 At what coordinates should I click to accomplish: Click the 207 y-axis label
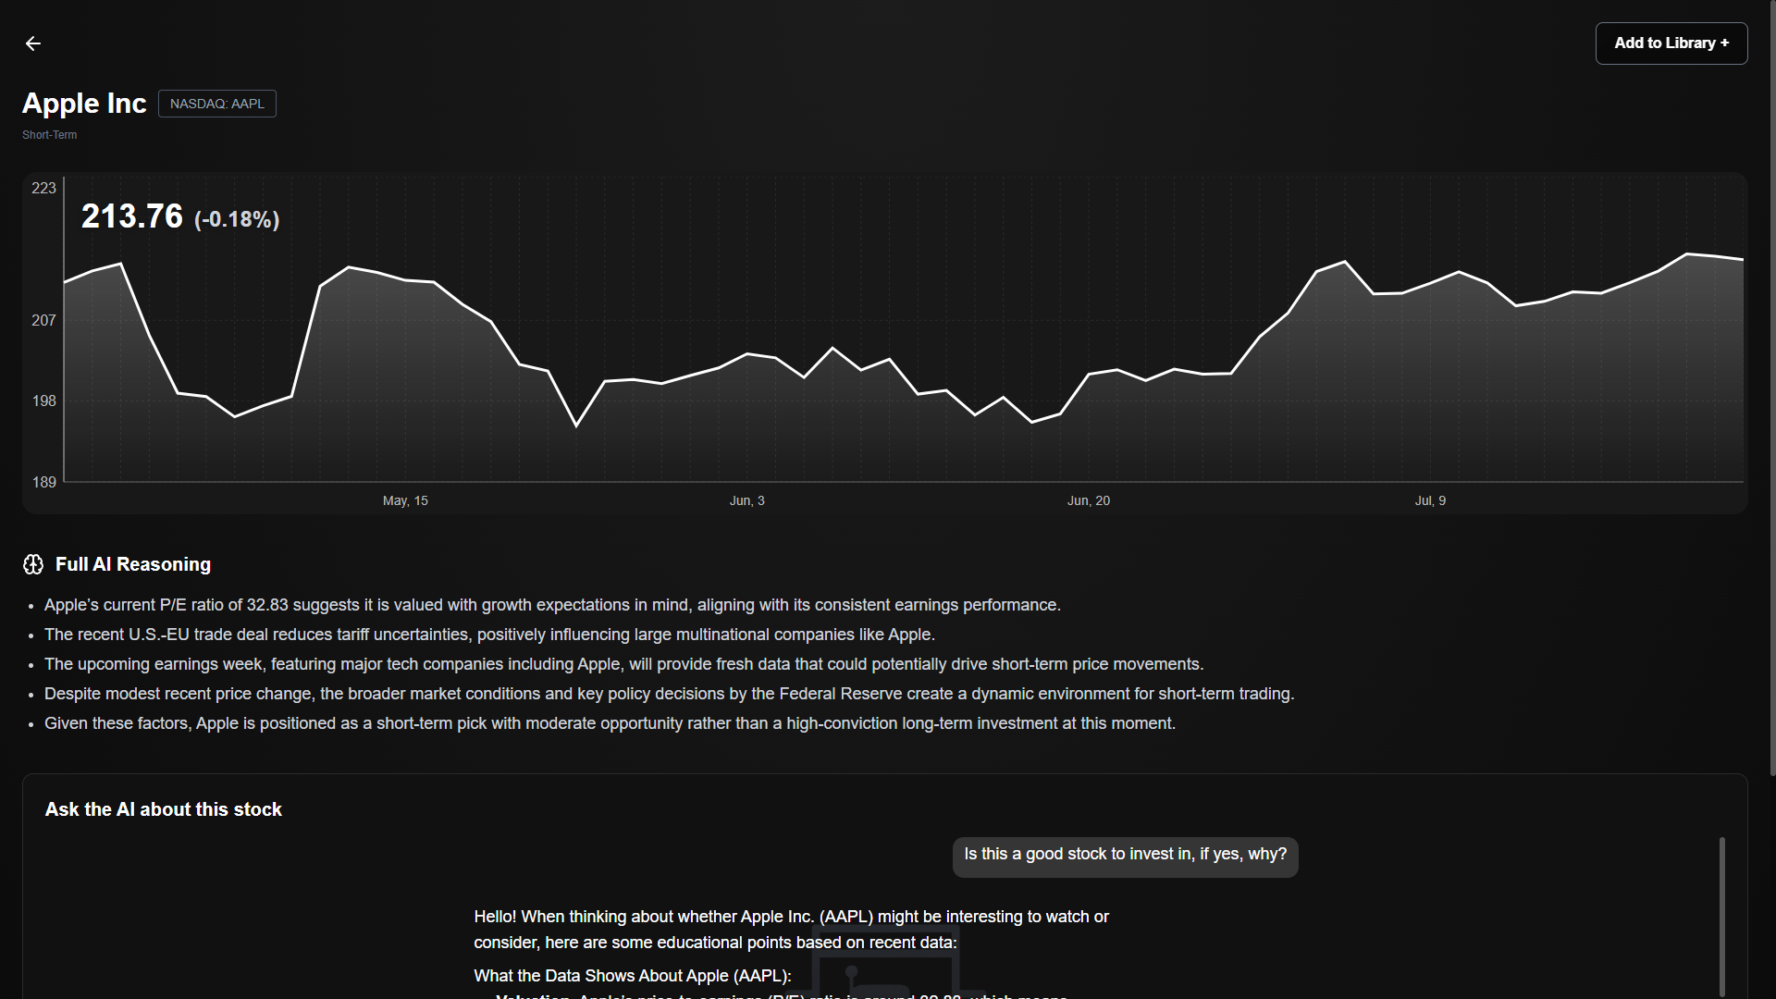click(43, 321)
